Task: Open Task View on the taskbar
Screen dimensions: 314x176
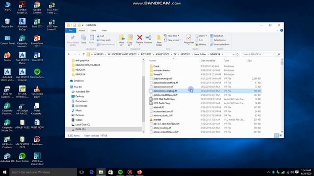Action: pos(81,172)
